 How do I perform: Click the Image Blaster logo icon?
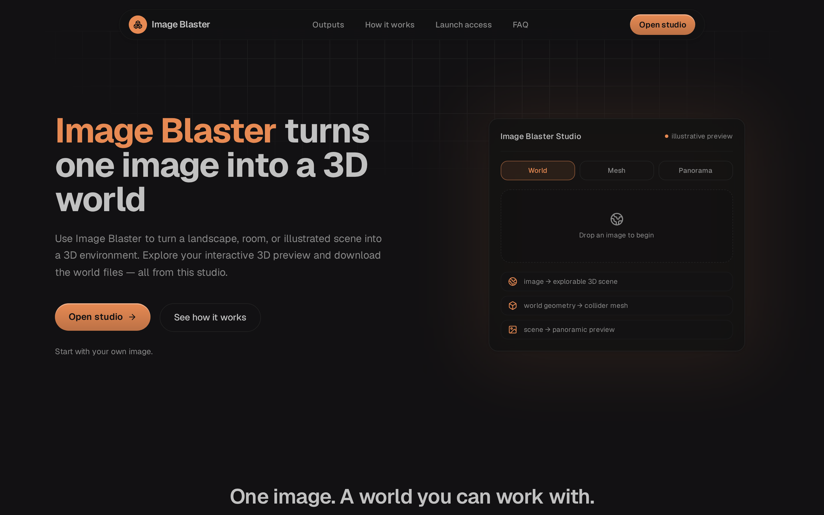tap(138, 24)
